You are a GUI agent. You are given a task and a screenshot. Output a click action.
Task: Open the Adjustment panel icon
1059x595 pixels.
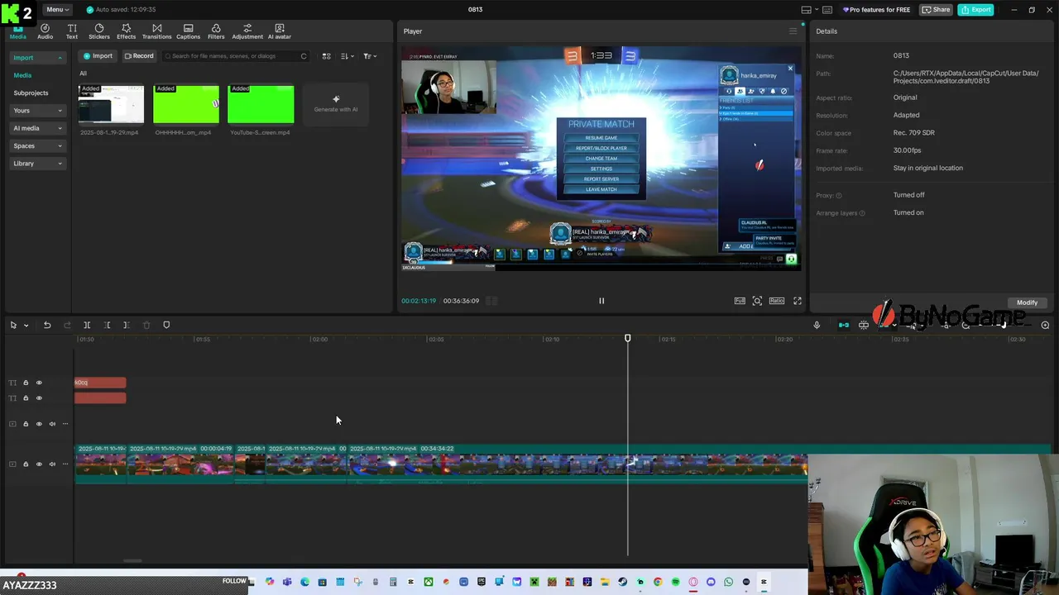(x=247, y=31)
